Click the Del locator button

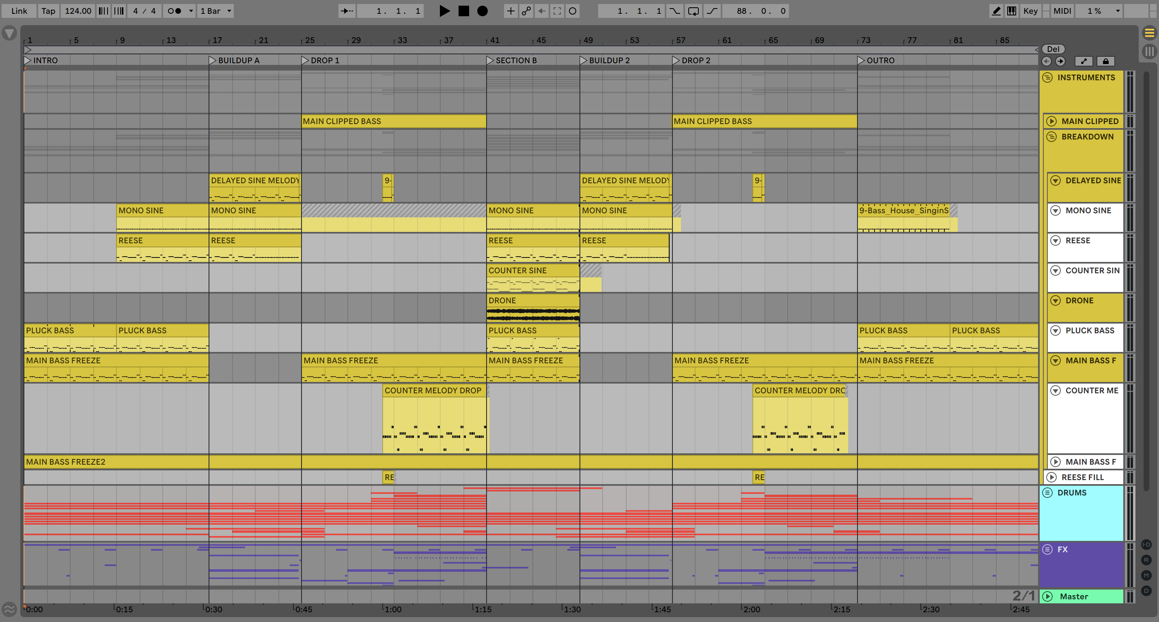coord(1053,49)
